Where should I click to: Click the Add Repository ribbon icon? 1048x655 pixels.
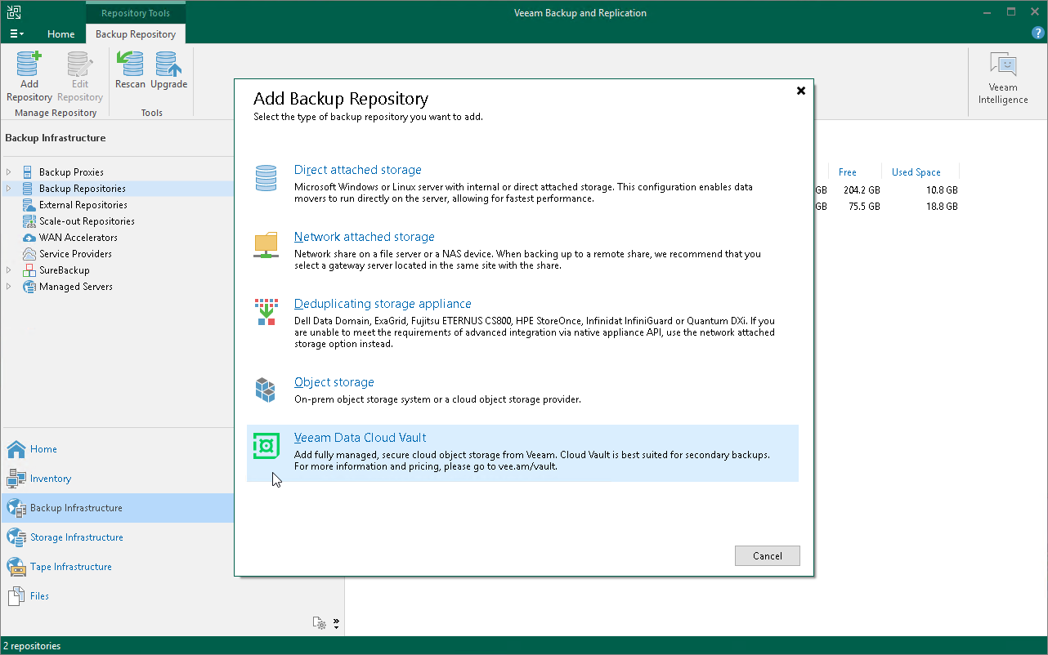pos(29,77)
